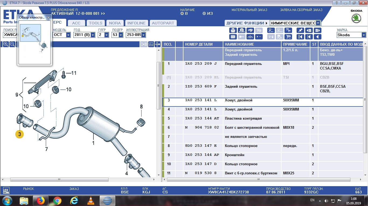Open the Windows Start menu

click(7, 200)
